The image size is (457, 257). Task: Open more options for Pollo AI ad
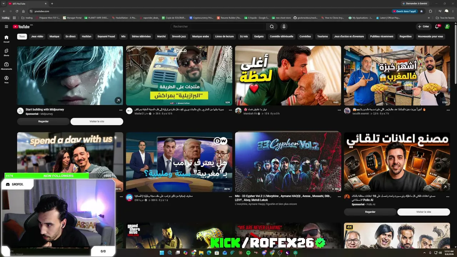tap(448, 197)
